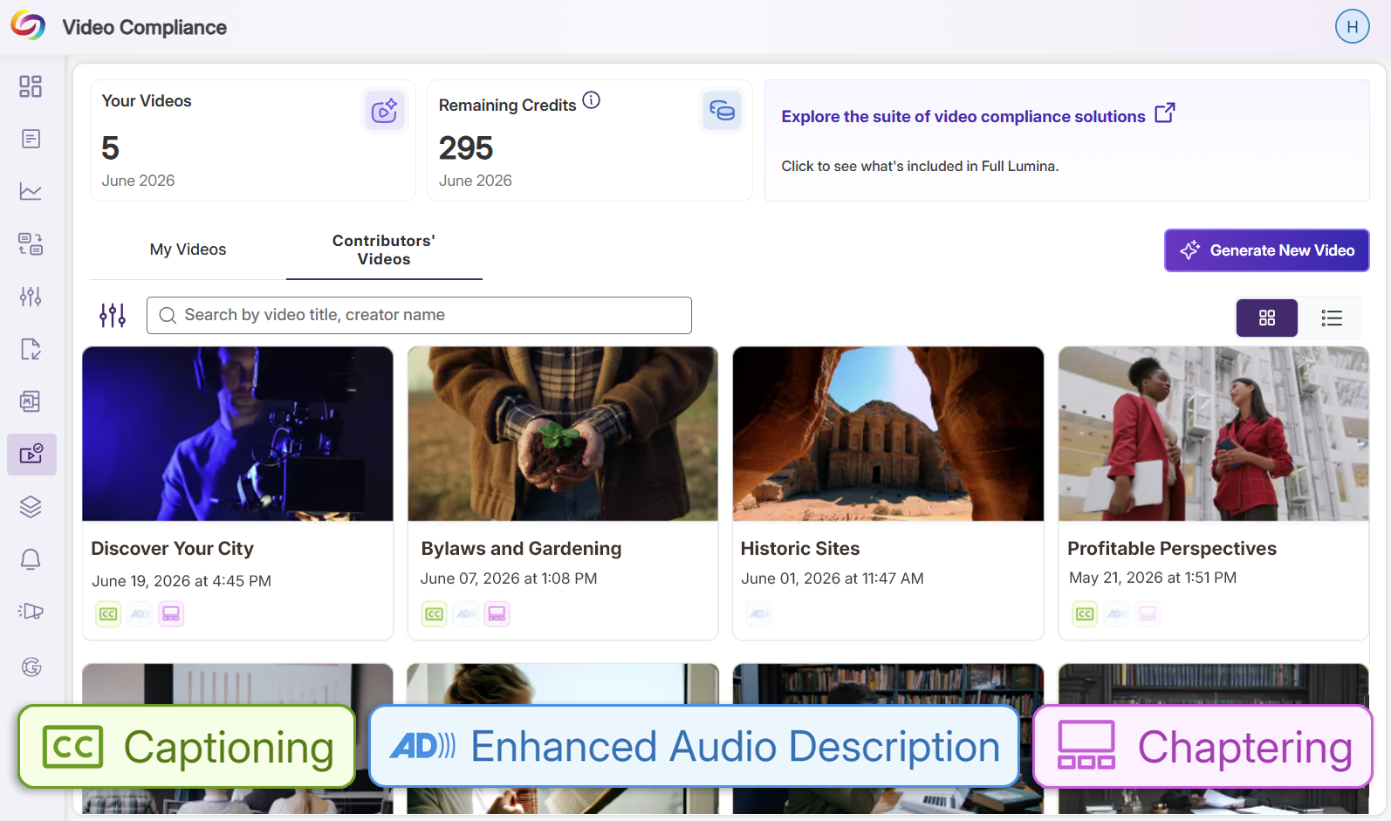This screenshot has height=821, width=1391.
Task: Click Generate New Video button
Action: click(1266, 250)
